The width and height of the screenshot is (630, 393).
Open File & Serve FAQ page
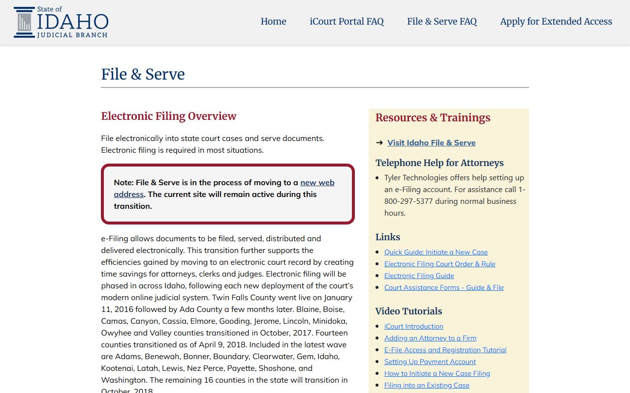[x=442, y=22]
